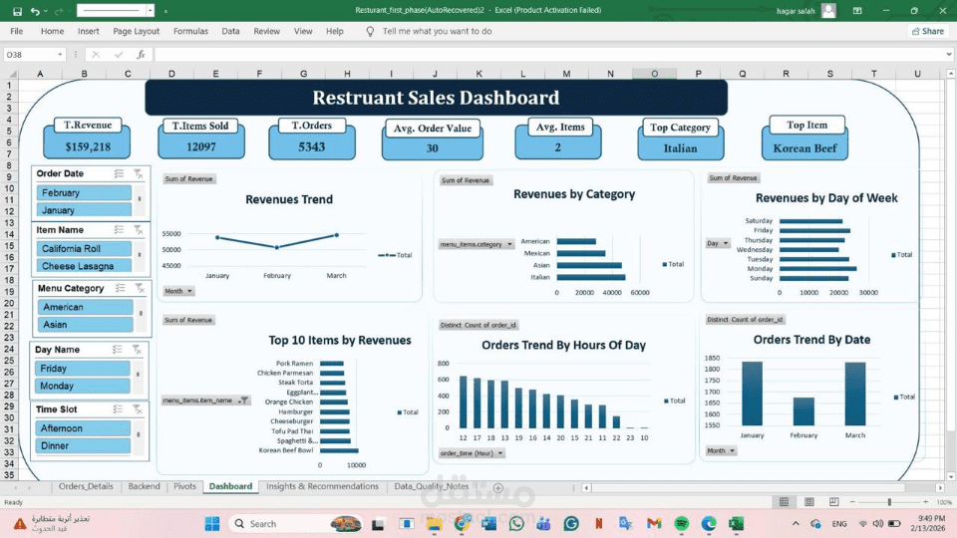957x538 pixels.
Task: Toggle multi-select on the Item Name slicer
Action: coord(119,230)
